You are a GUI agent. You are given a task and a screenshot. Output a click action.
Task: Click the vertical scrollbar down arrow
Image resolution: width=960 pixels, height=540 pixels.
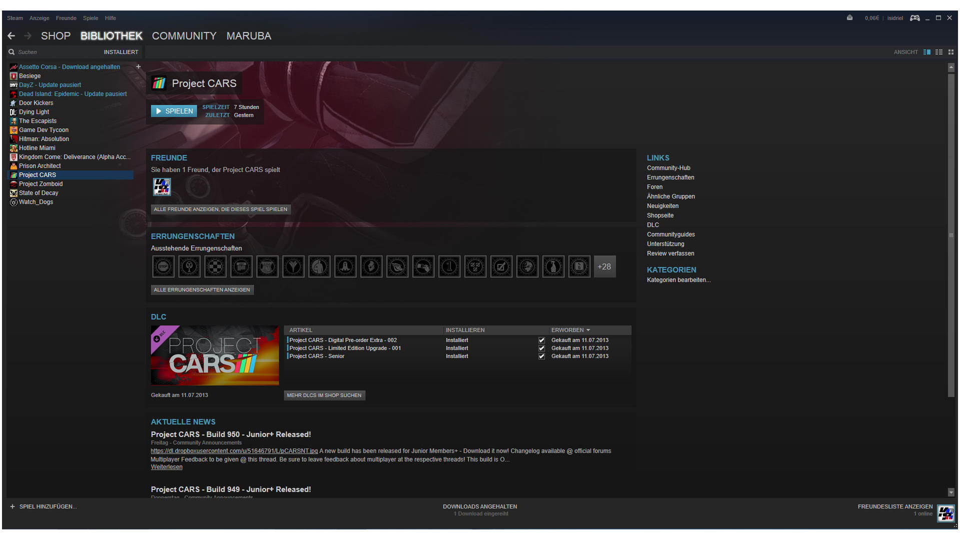tap(951, 492)
